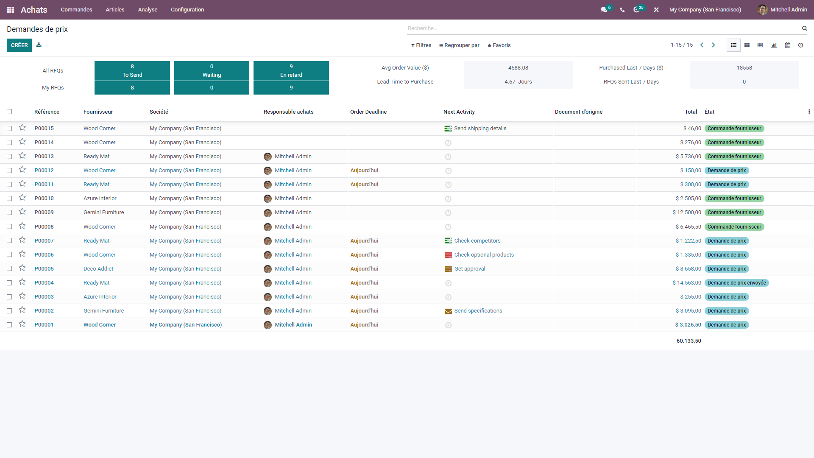
Task: Sort by Fournisseur column header
Action: click(x=98, y=112)
